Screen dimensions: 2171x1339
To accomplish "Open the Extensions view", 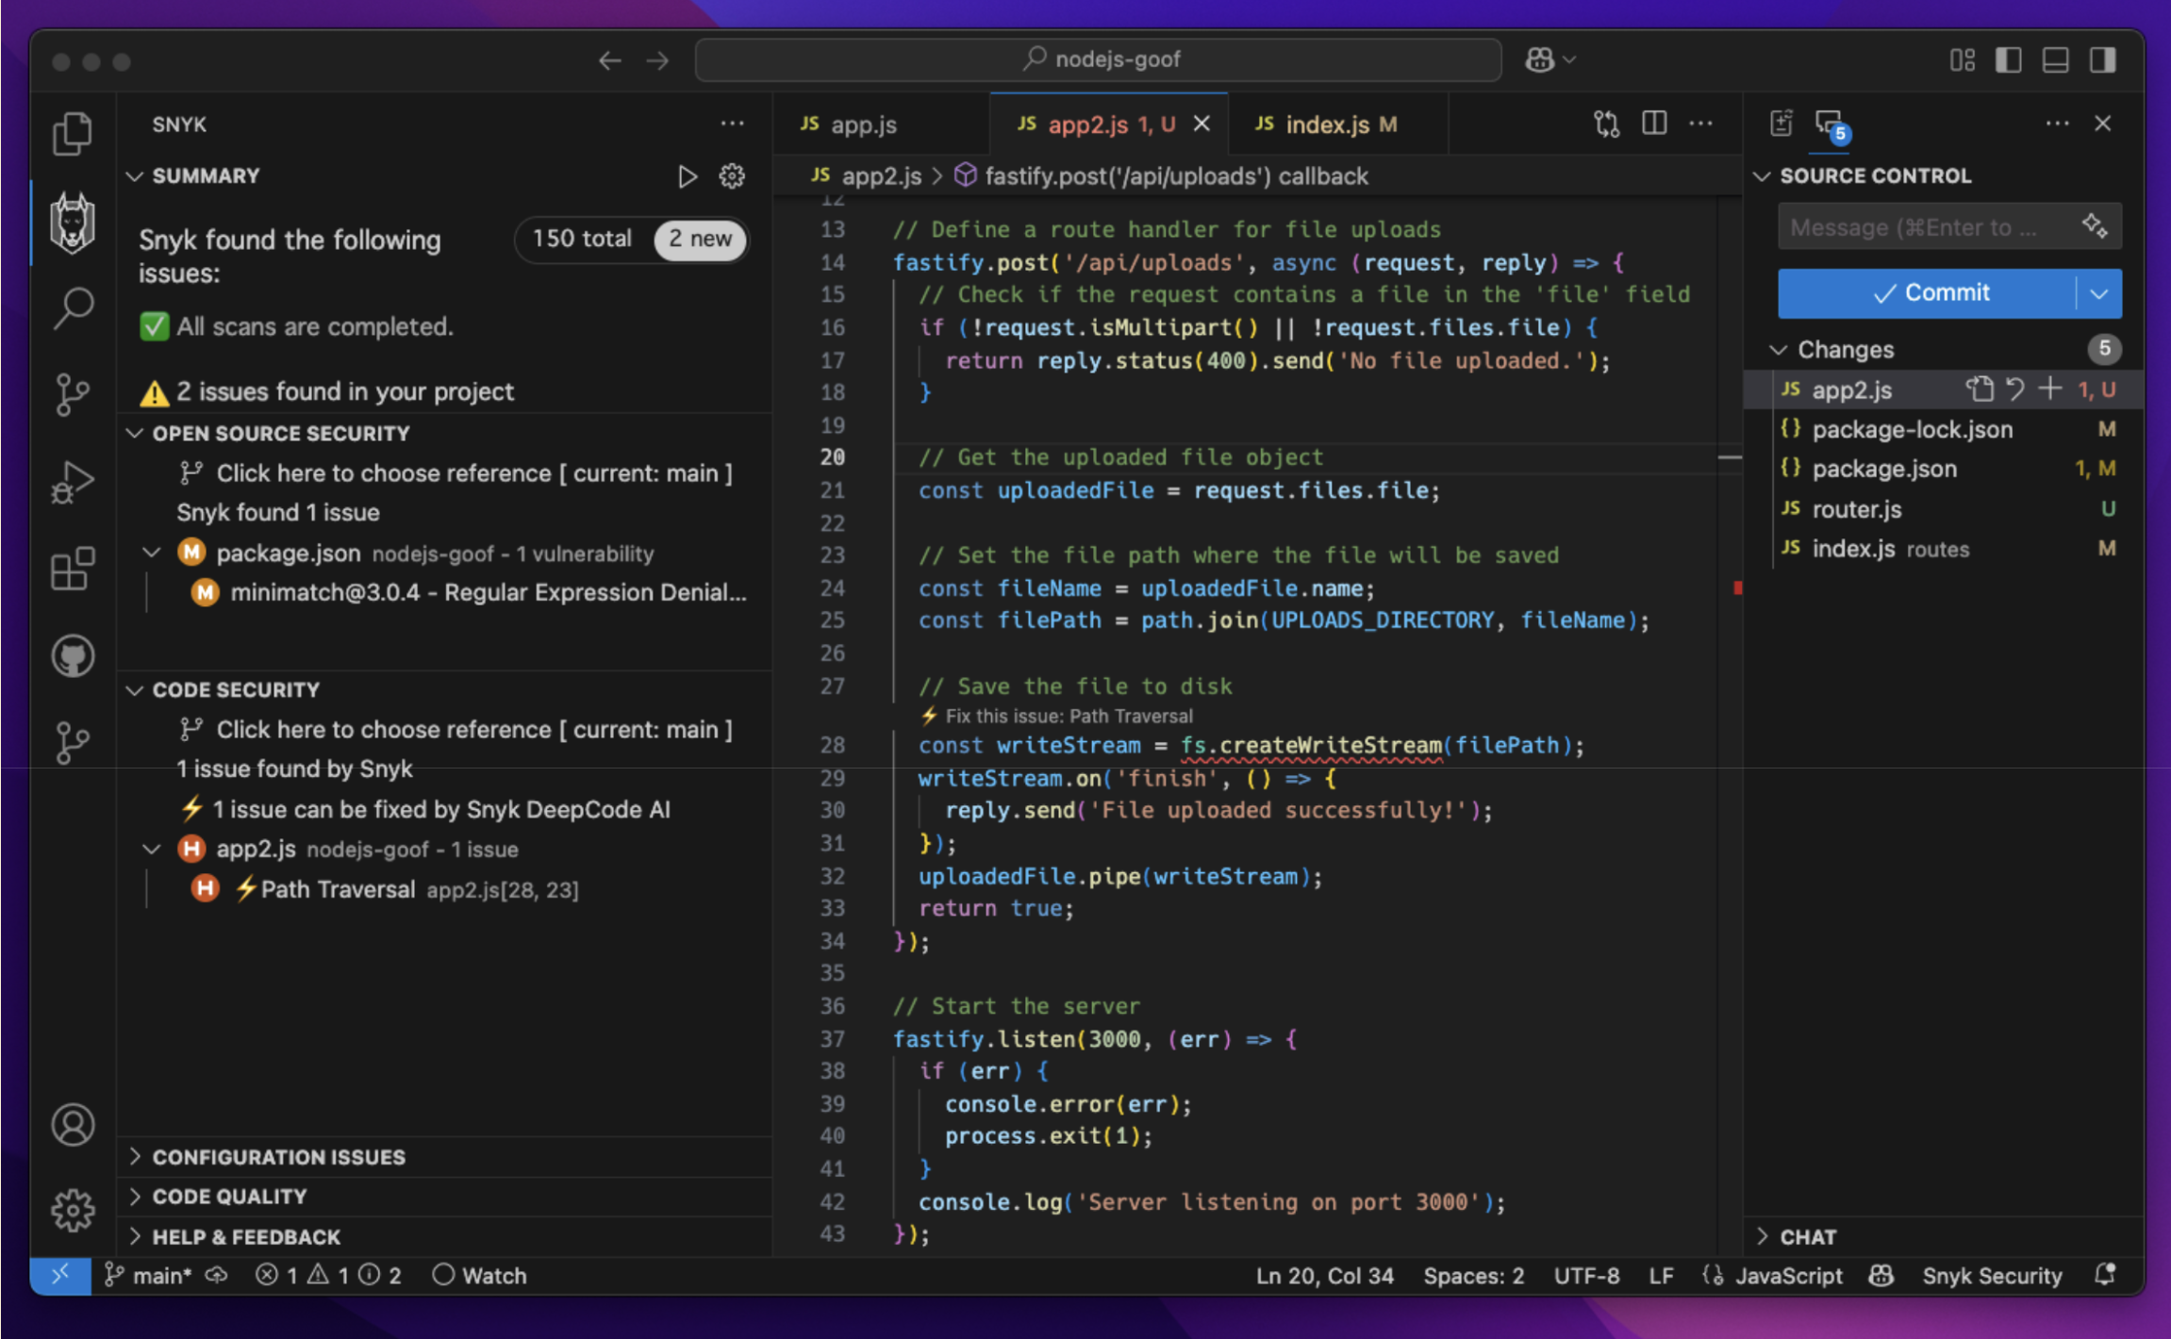I will (72, 569).
